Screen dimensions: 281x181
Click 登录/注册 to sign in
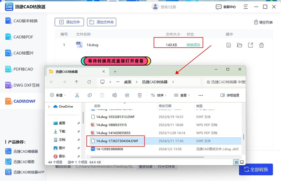168,7
